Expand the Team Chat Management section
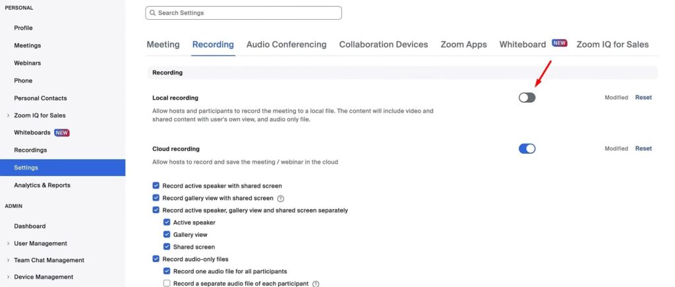 click(8, 260)
